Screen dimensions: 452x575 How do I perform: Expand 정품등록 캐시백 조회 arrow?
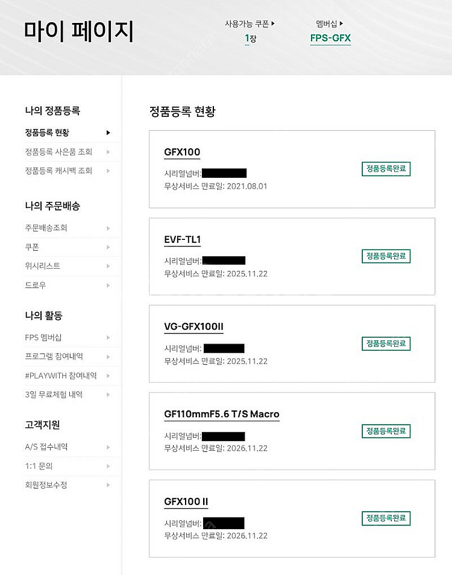[x=108, y=171]
